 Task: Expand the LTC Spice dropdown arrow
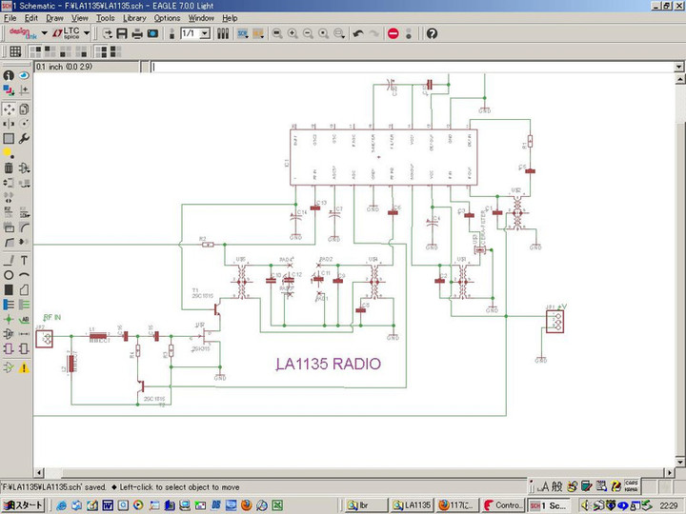(x=87, y=33)
